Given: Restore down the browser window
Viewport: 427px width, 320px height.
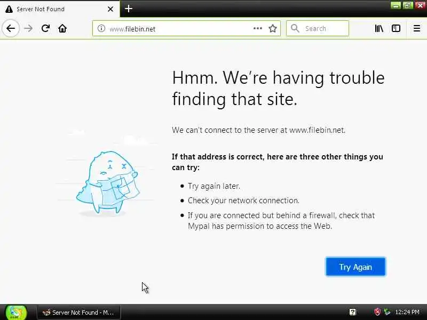Looking at the screenshot, I should pos(408,5).
